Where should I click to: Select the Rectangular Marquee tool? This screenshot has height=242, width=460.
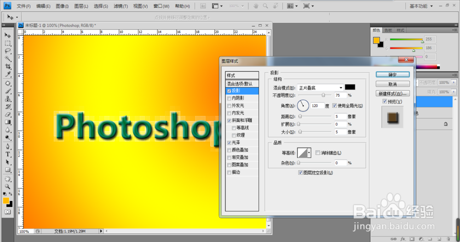click(8, 43)
